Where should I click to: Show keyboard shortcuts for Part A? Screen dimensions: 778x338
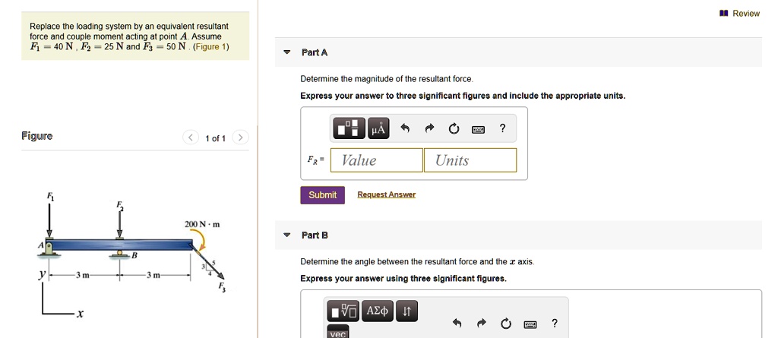[x=479, y=129]
